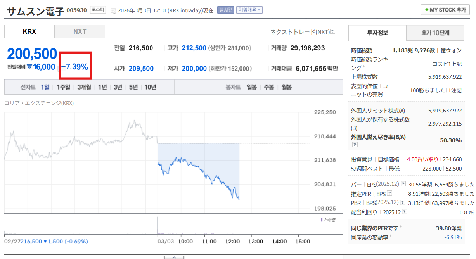Open the help icon beside 配当利回り 2025.12
Image resolution: width=476 pixels, height=259 pixels.
click(x=405, y=212)
